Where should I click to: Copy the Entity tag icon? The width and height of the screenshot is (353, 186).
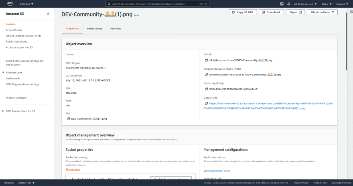tap(206, 89)
